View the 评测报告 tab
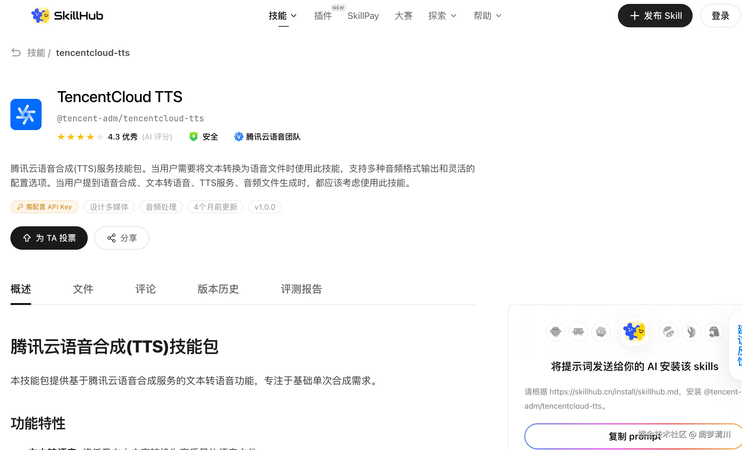 click(x=301, y=289)
